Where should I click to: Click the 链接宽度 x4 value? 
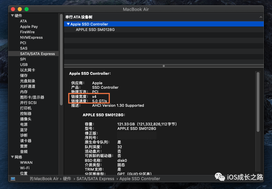[x=94, y=97]
